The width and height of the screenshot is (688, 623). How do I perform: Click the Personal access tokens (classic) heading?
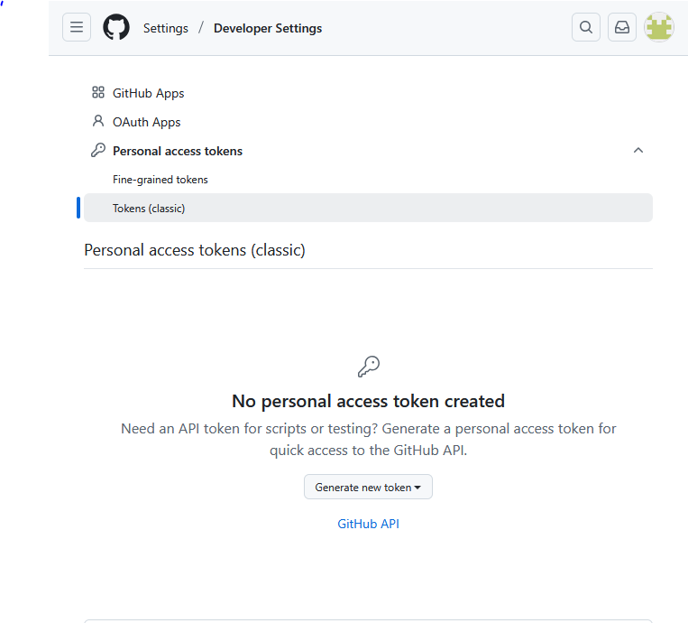[195, 250]
